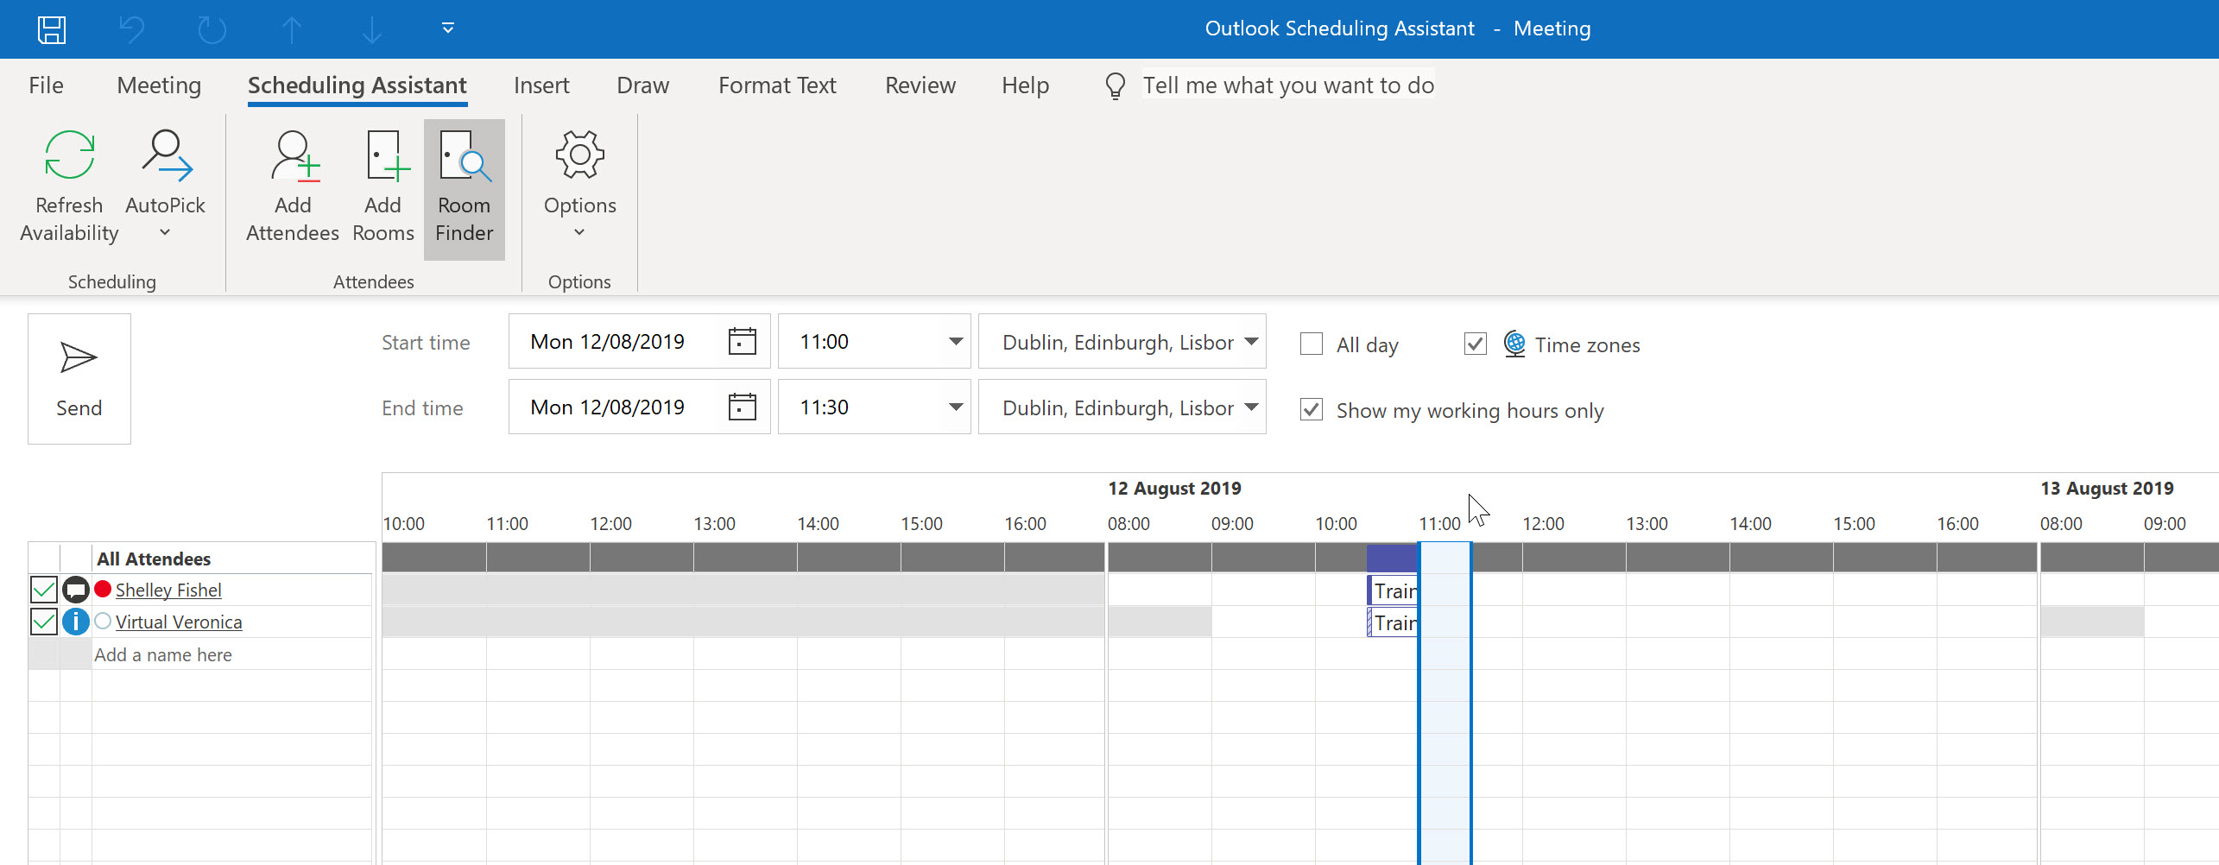Screen dimensions: 2219x865
Task: Click Shelley Fishel's organizer icon
Action: [76, 590]
